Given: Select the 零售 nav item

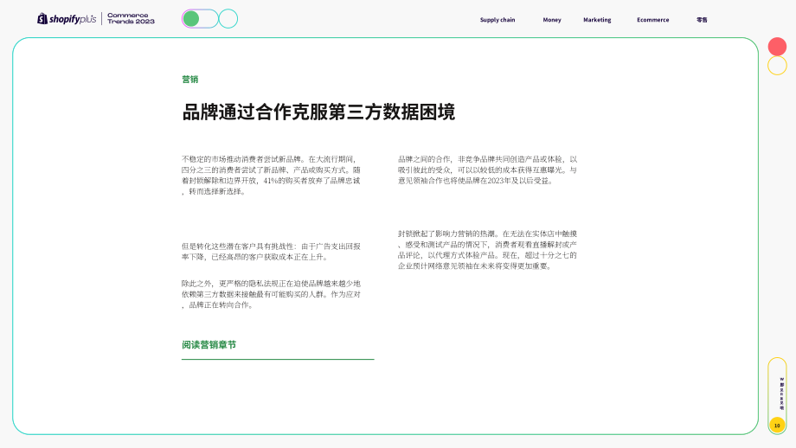Looking at the screenshot, I should click(x=702, y=20).
